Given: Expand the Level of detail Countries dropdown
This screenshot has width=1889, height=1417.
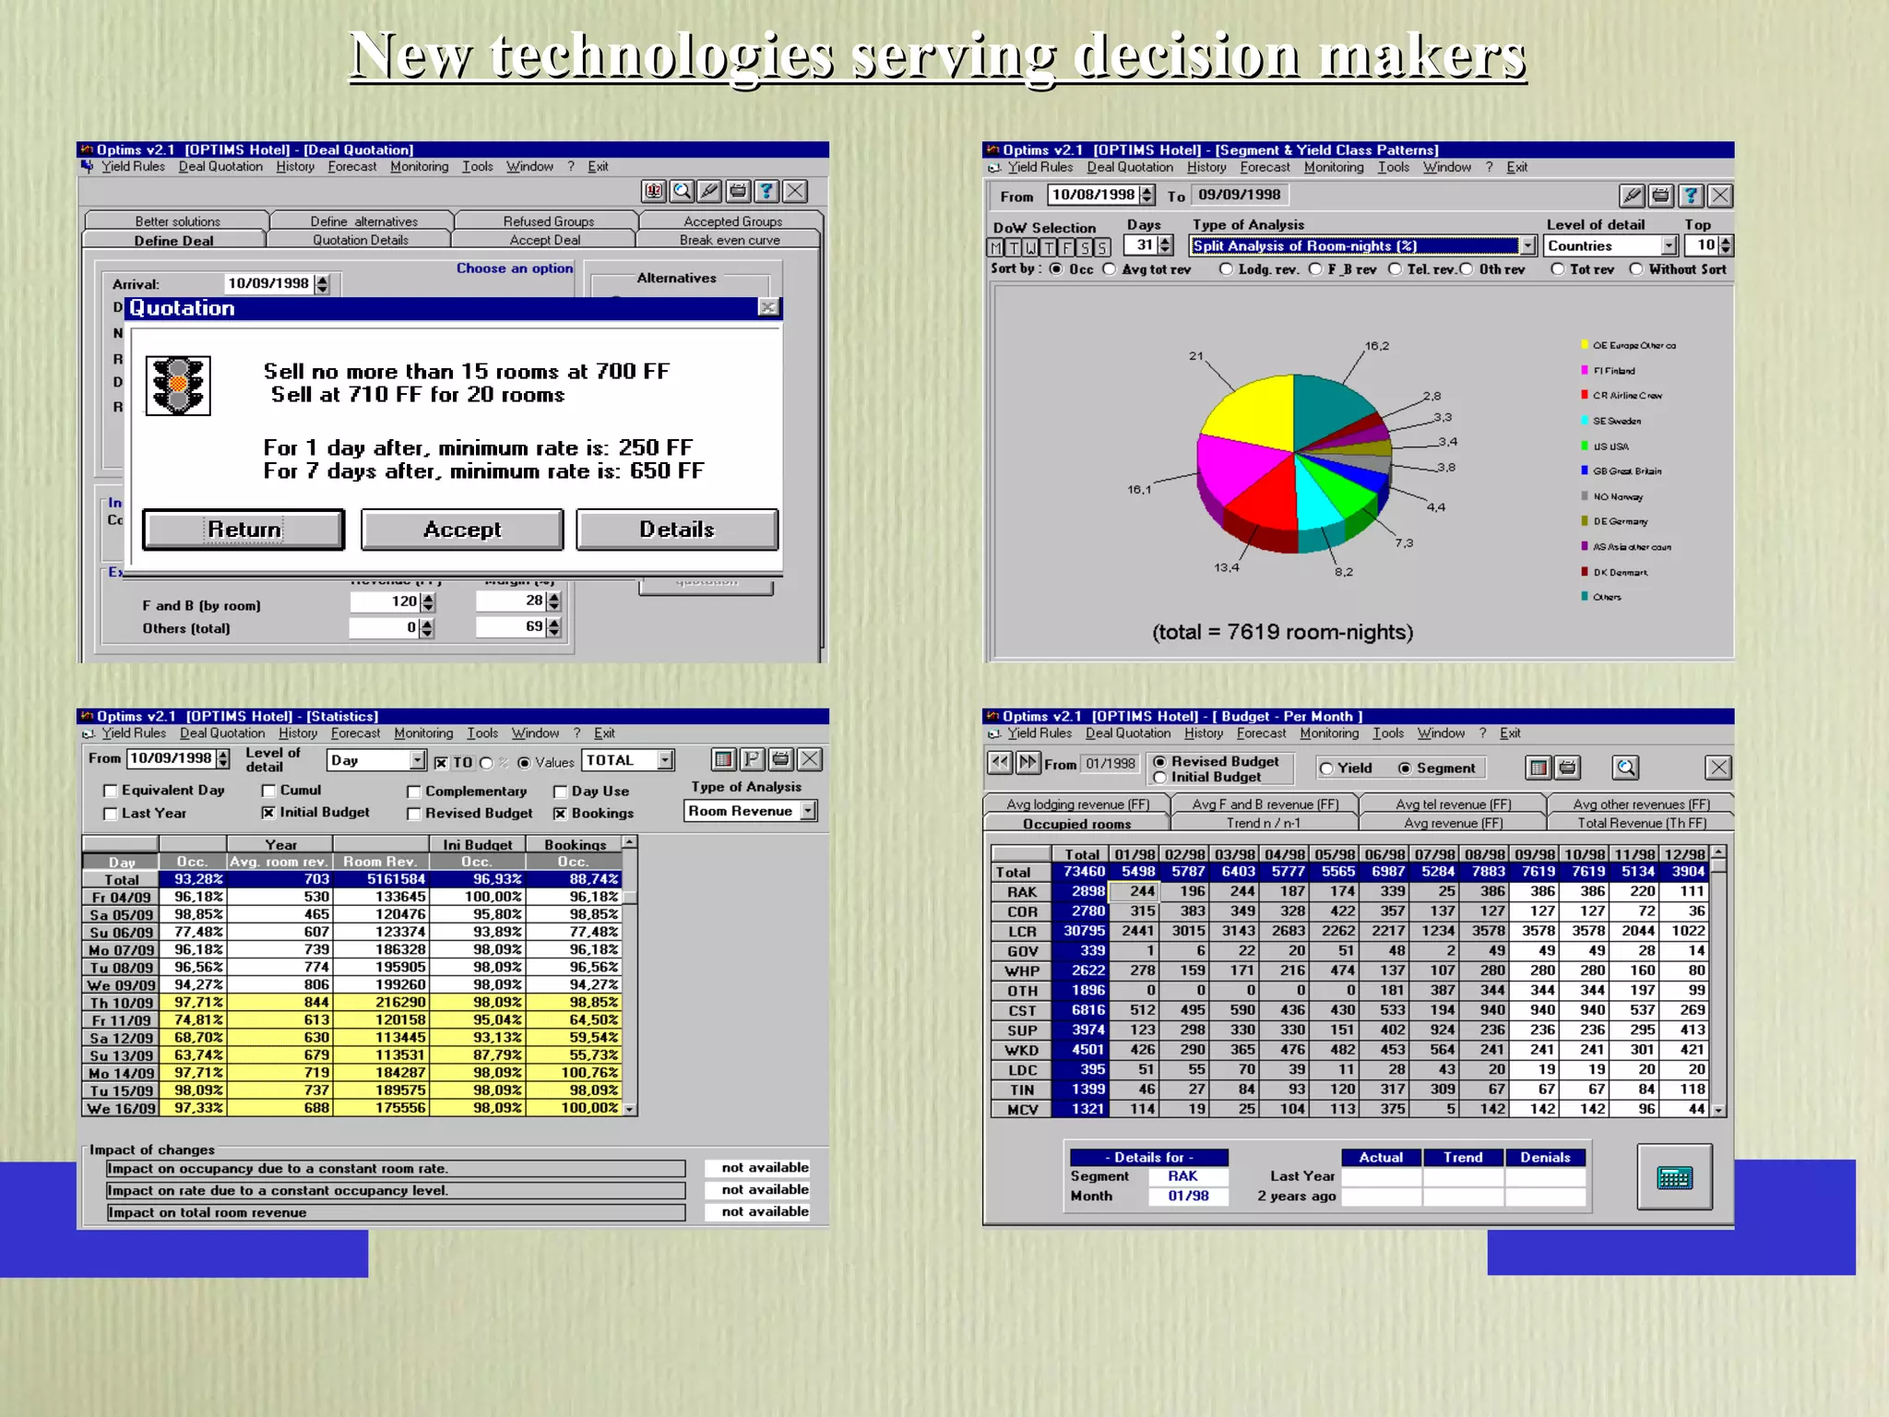Looking at the screenshot, I should [1669, 245].
